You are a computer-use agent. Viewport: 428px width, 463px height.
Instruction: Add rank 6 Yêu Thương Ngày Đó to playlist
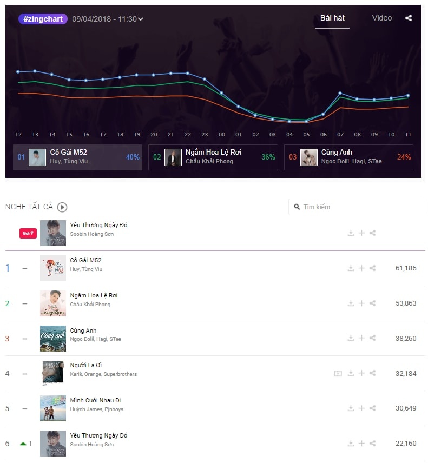(x=361, y=443)
